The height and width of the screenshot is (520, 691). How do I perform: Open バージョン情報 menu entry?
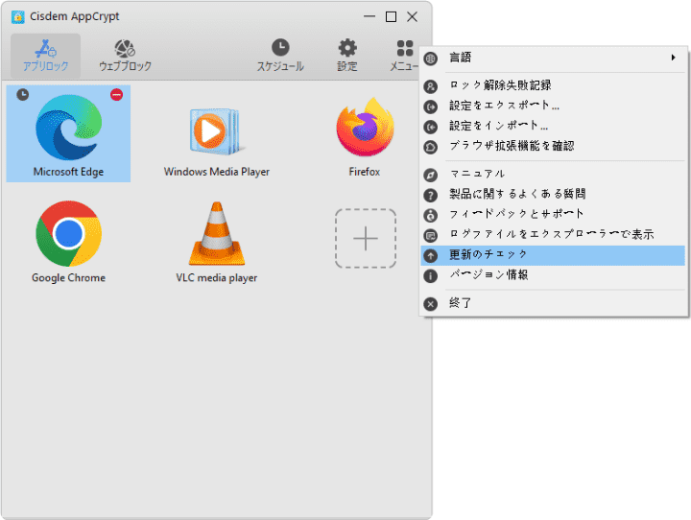[x=553, y=276]
